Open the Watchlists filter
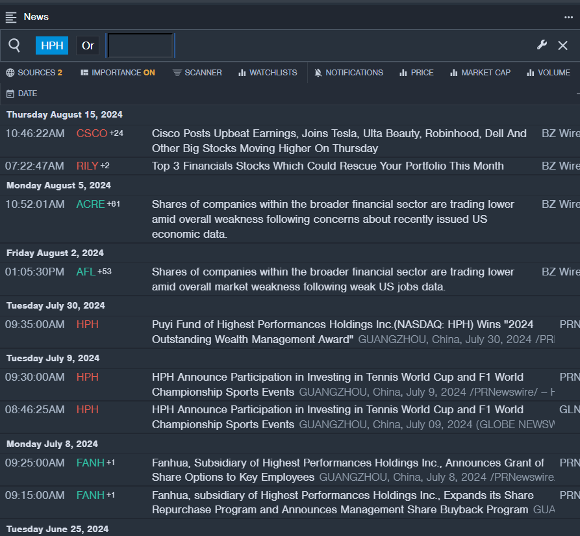The height and width of the screenshot is (536, 580). point(267,73)
